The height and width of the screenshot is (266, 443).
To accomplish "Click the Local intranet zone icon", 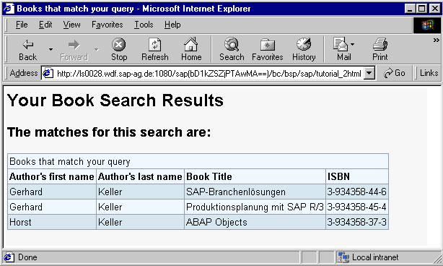I will click(343, 257).
